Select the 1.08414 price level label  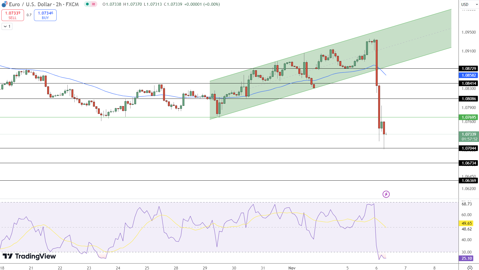tap(468, 83)
